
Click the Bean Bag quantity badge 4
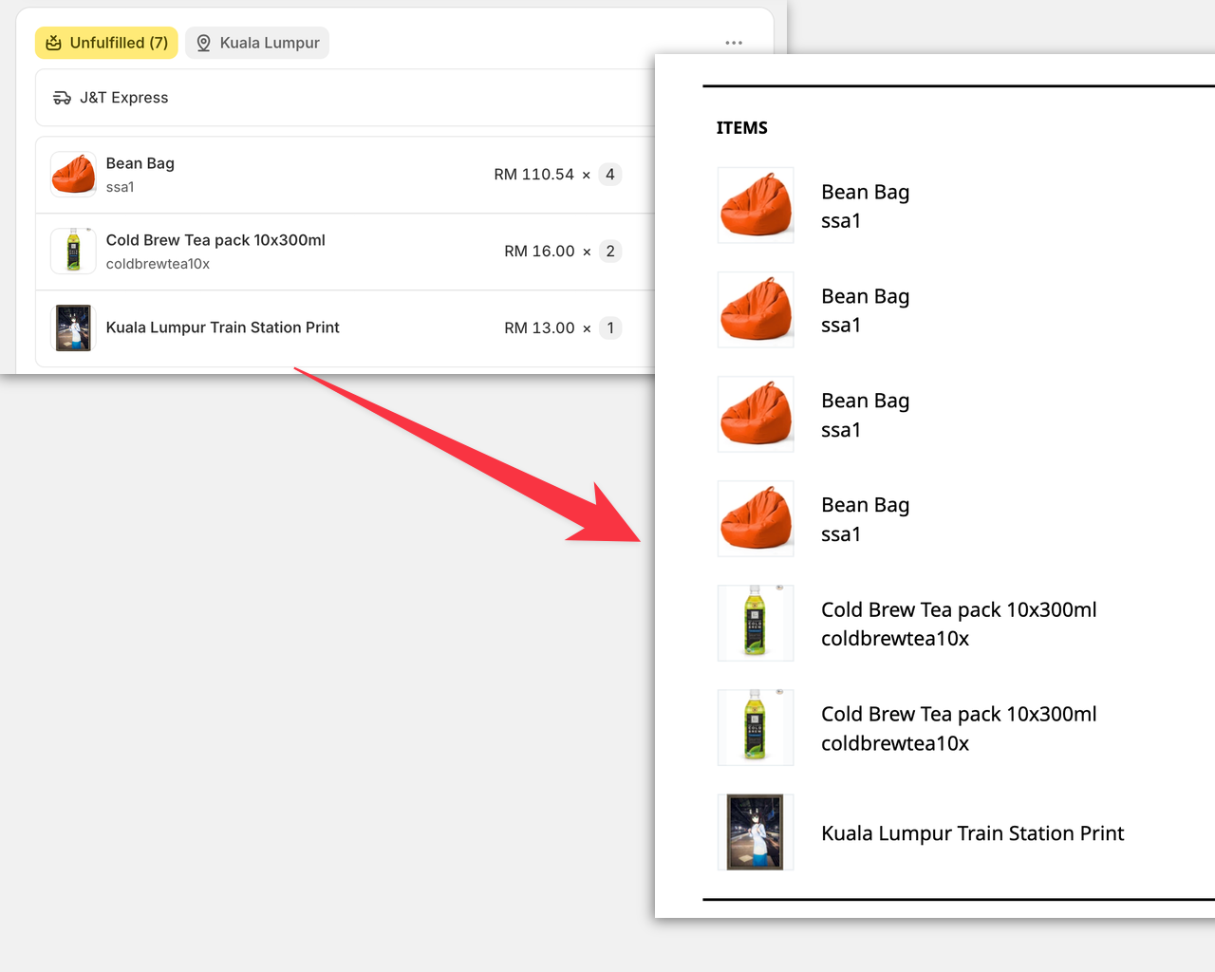(610, 175)
